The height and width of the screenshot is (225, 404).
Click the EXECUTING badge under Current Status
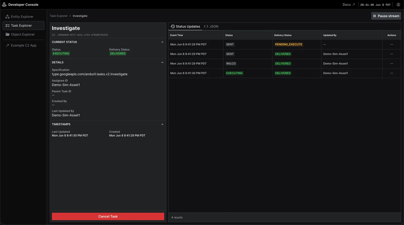click(x=61, y=53)
